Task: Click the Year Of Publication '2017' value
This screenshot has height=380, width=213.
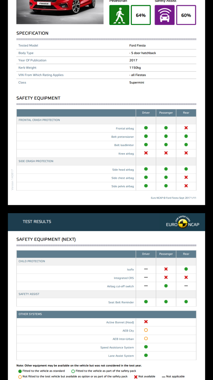Action: (133, 60)
